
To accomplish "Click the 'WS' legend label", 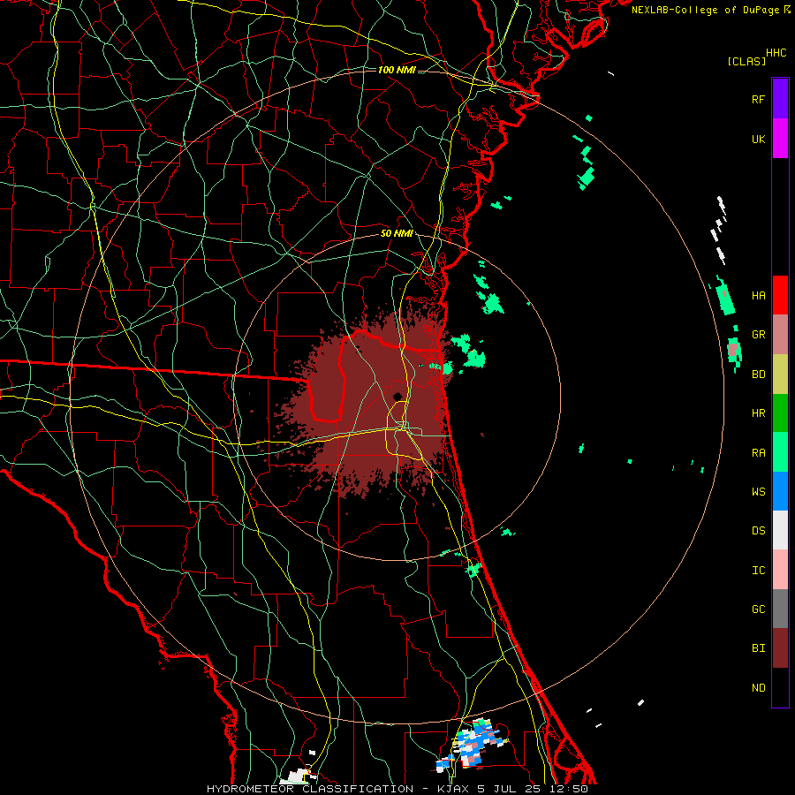I will coord(759,492).
